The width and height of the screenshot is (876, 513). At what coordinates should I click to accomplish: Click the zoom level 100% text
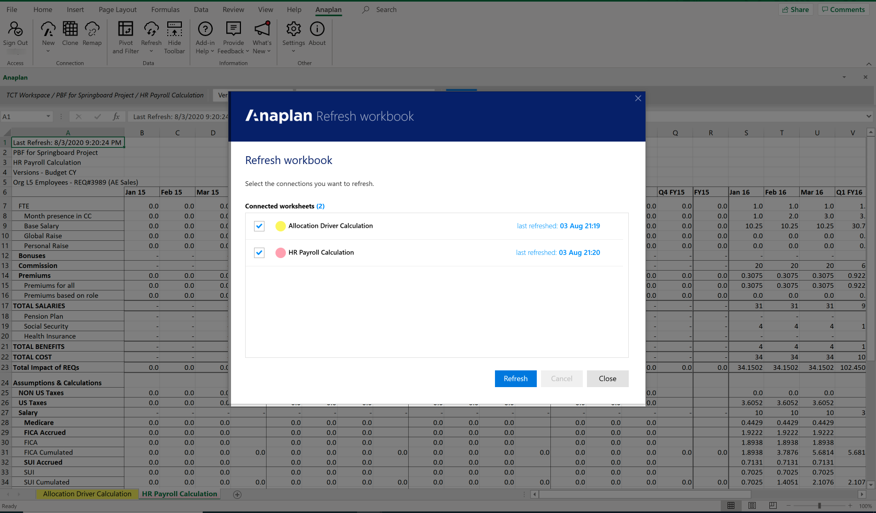866,506
